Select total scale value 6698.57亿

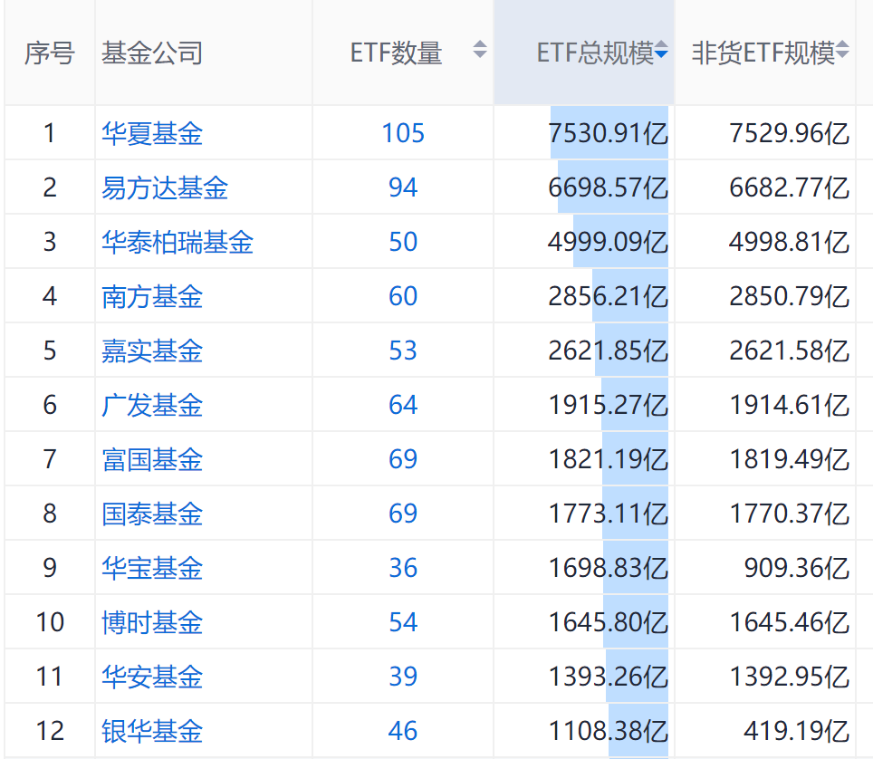[x=608, y=187]
